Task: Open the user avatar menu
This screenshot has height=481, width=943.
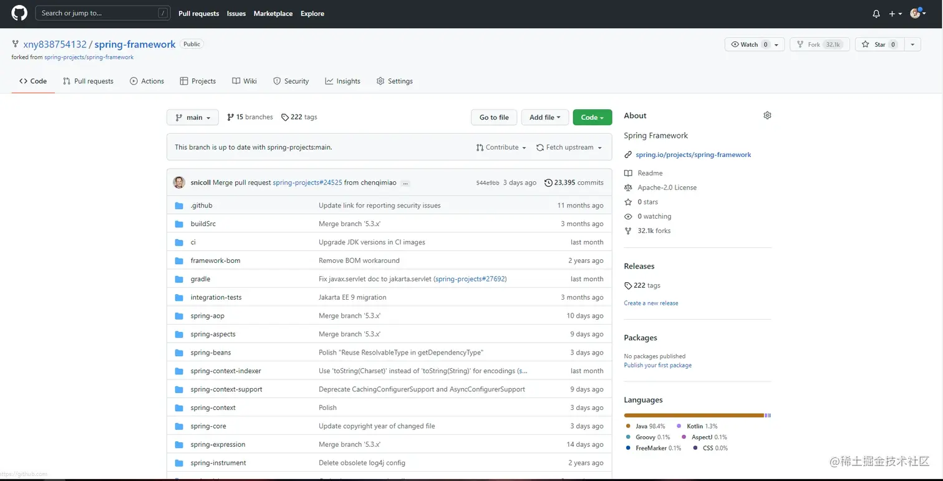Action: [x=917, y=14]
